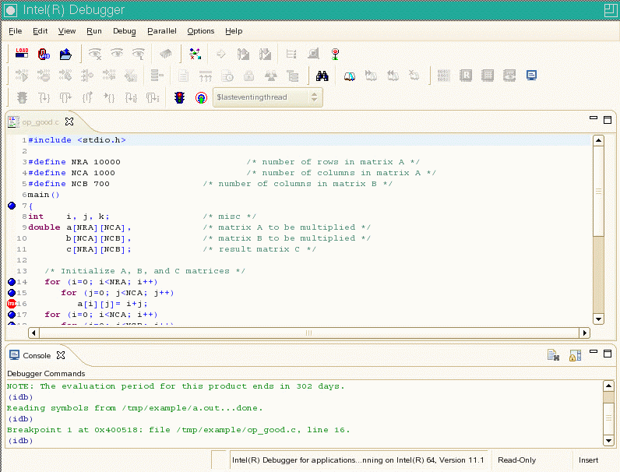Click the red stop sign breakpoint icon in toolbar
Viewport: 620px width, 472px height.
[335, 54]
